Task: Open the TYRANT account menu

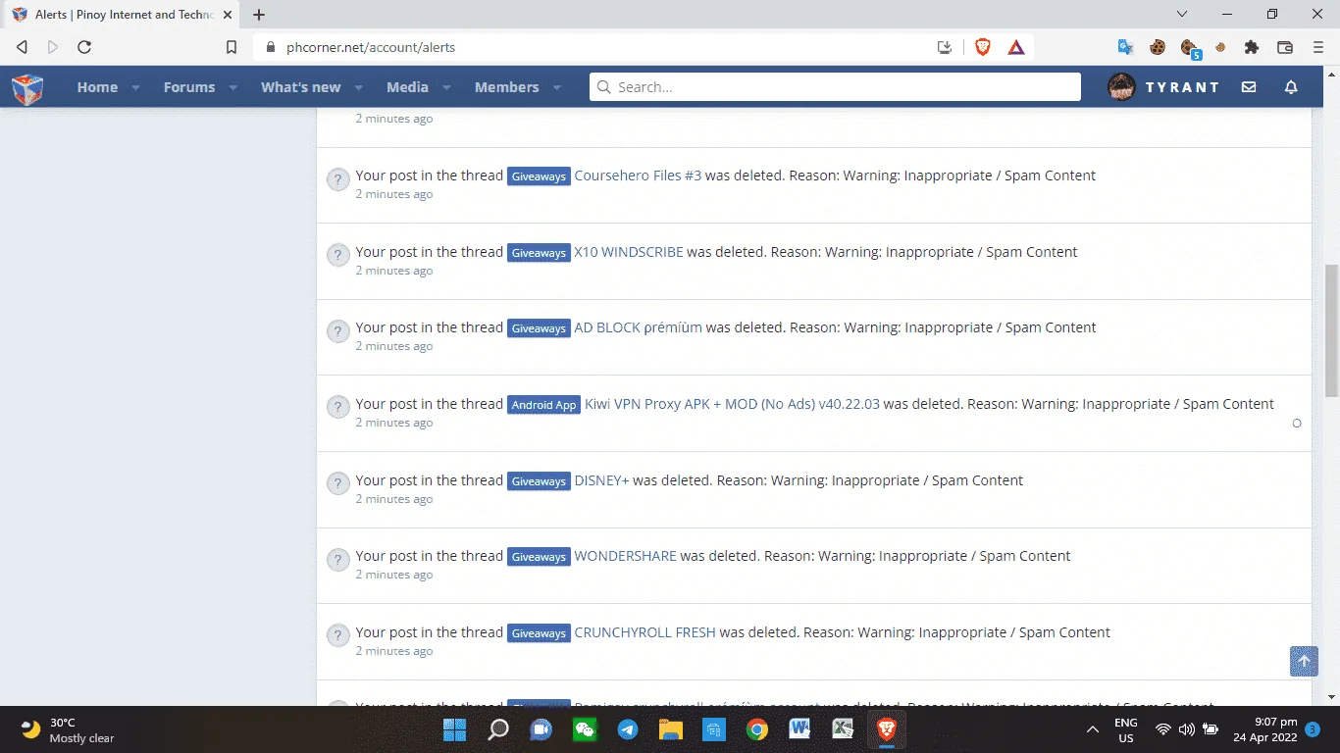Action: [x=1182, y=87]
